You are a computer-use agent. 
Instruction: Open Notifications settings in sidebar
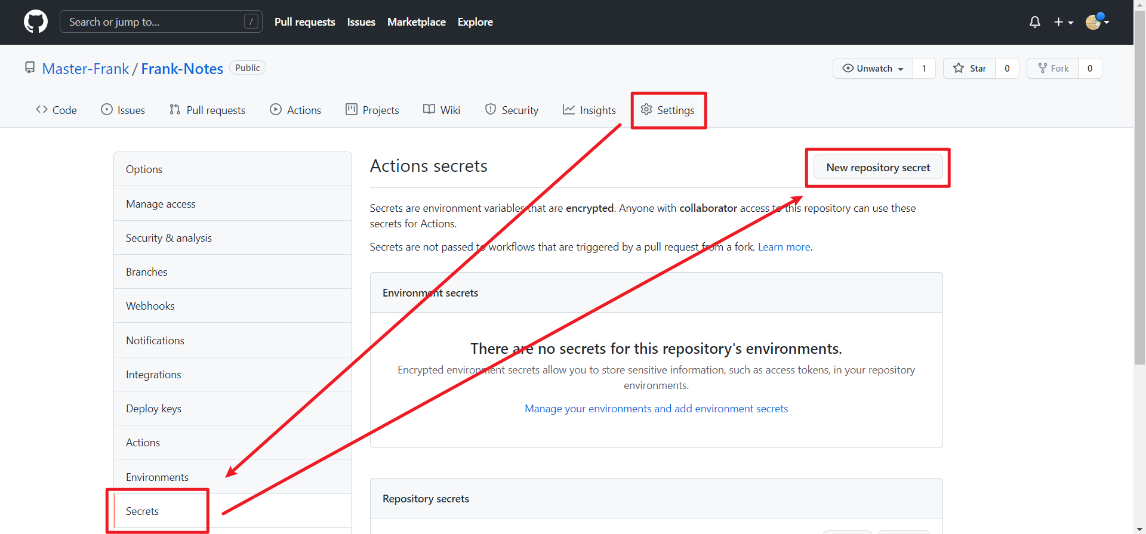click(233, 340)
